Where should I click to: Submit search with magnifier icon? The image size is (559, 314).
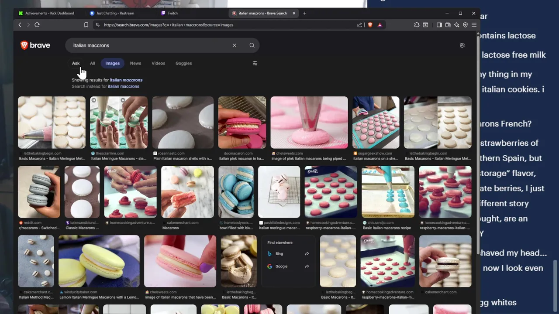tap(252, 45)
